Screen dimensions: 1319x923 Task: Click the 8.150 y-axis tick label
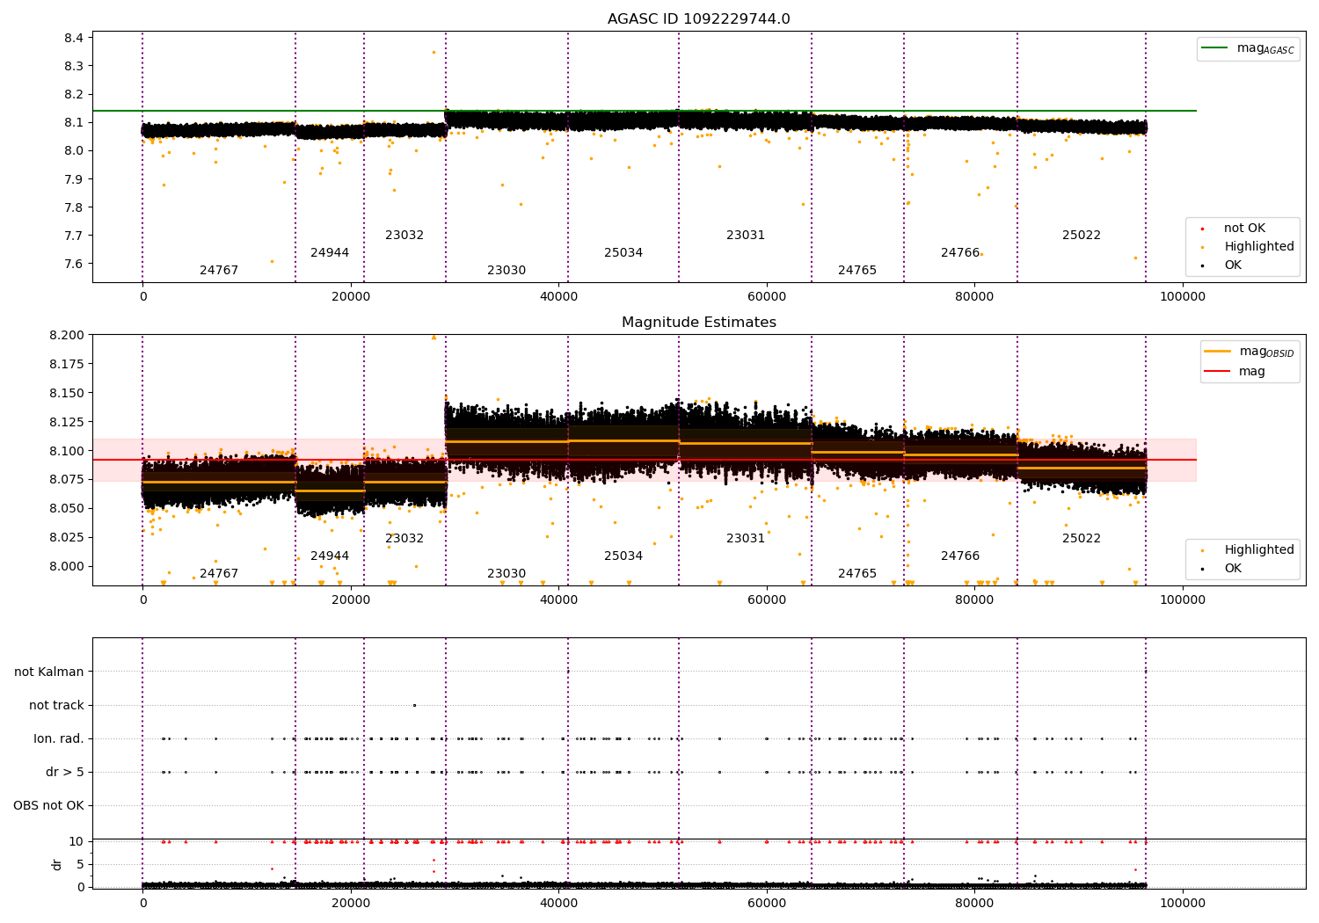tap(67, 393)
